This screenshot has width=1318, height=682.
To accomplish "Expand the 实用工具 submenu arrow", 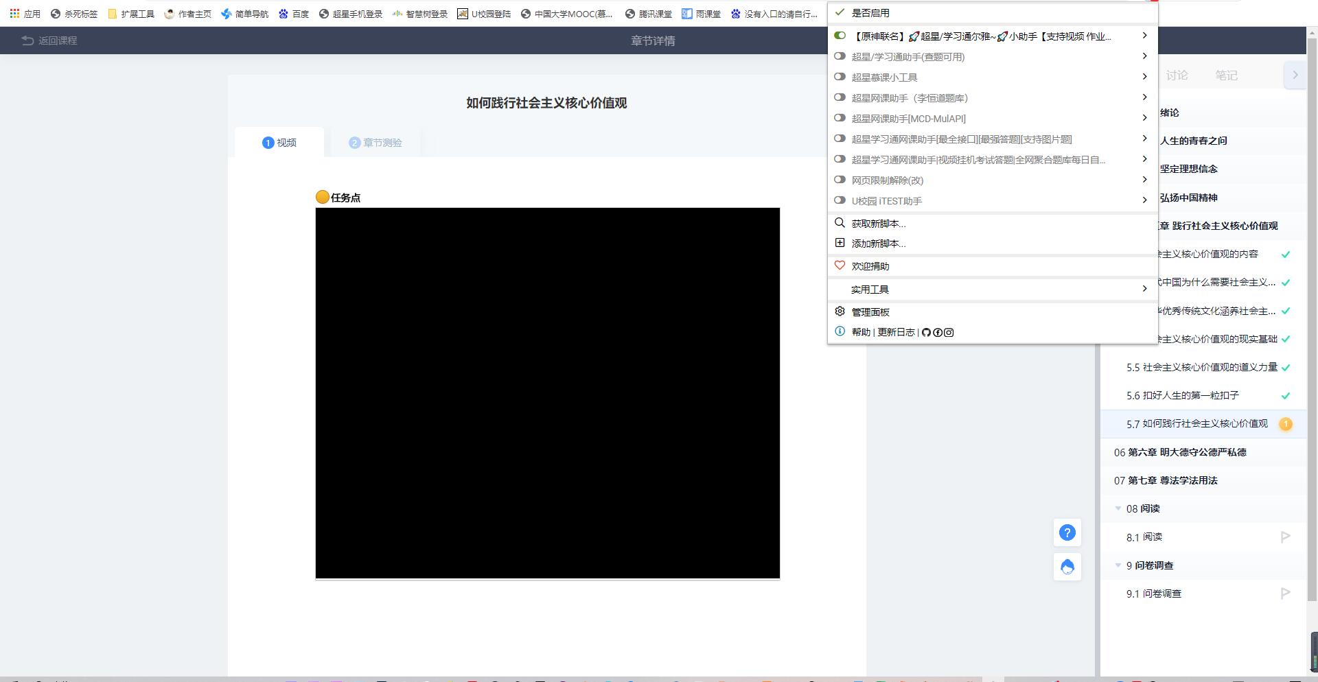I will (x=1144, y=289).
